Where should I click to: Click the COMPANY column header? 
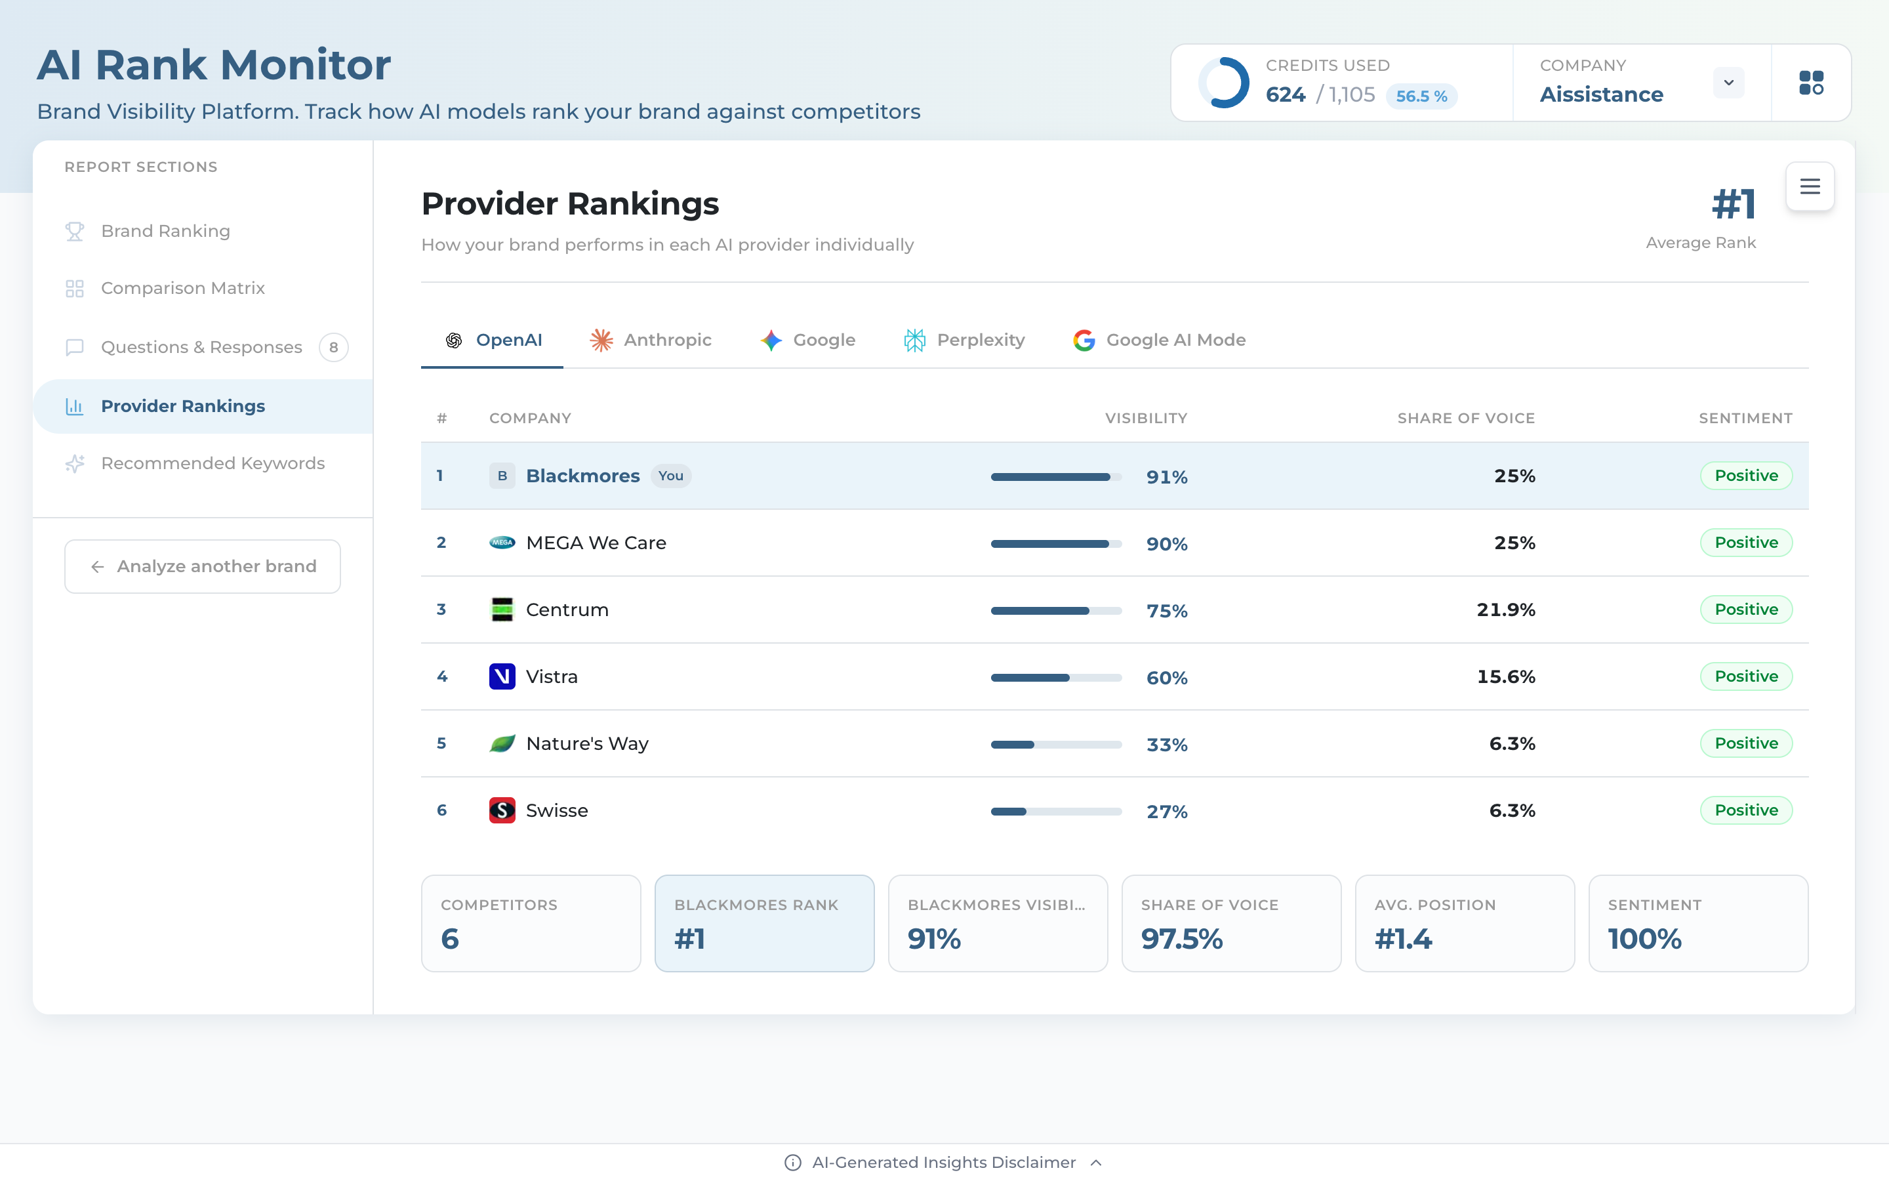click(530, 419)
